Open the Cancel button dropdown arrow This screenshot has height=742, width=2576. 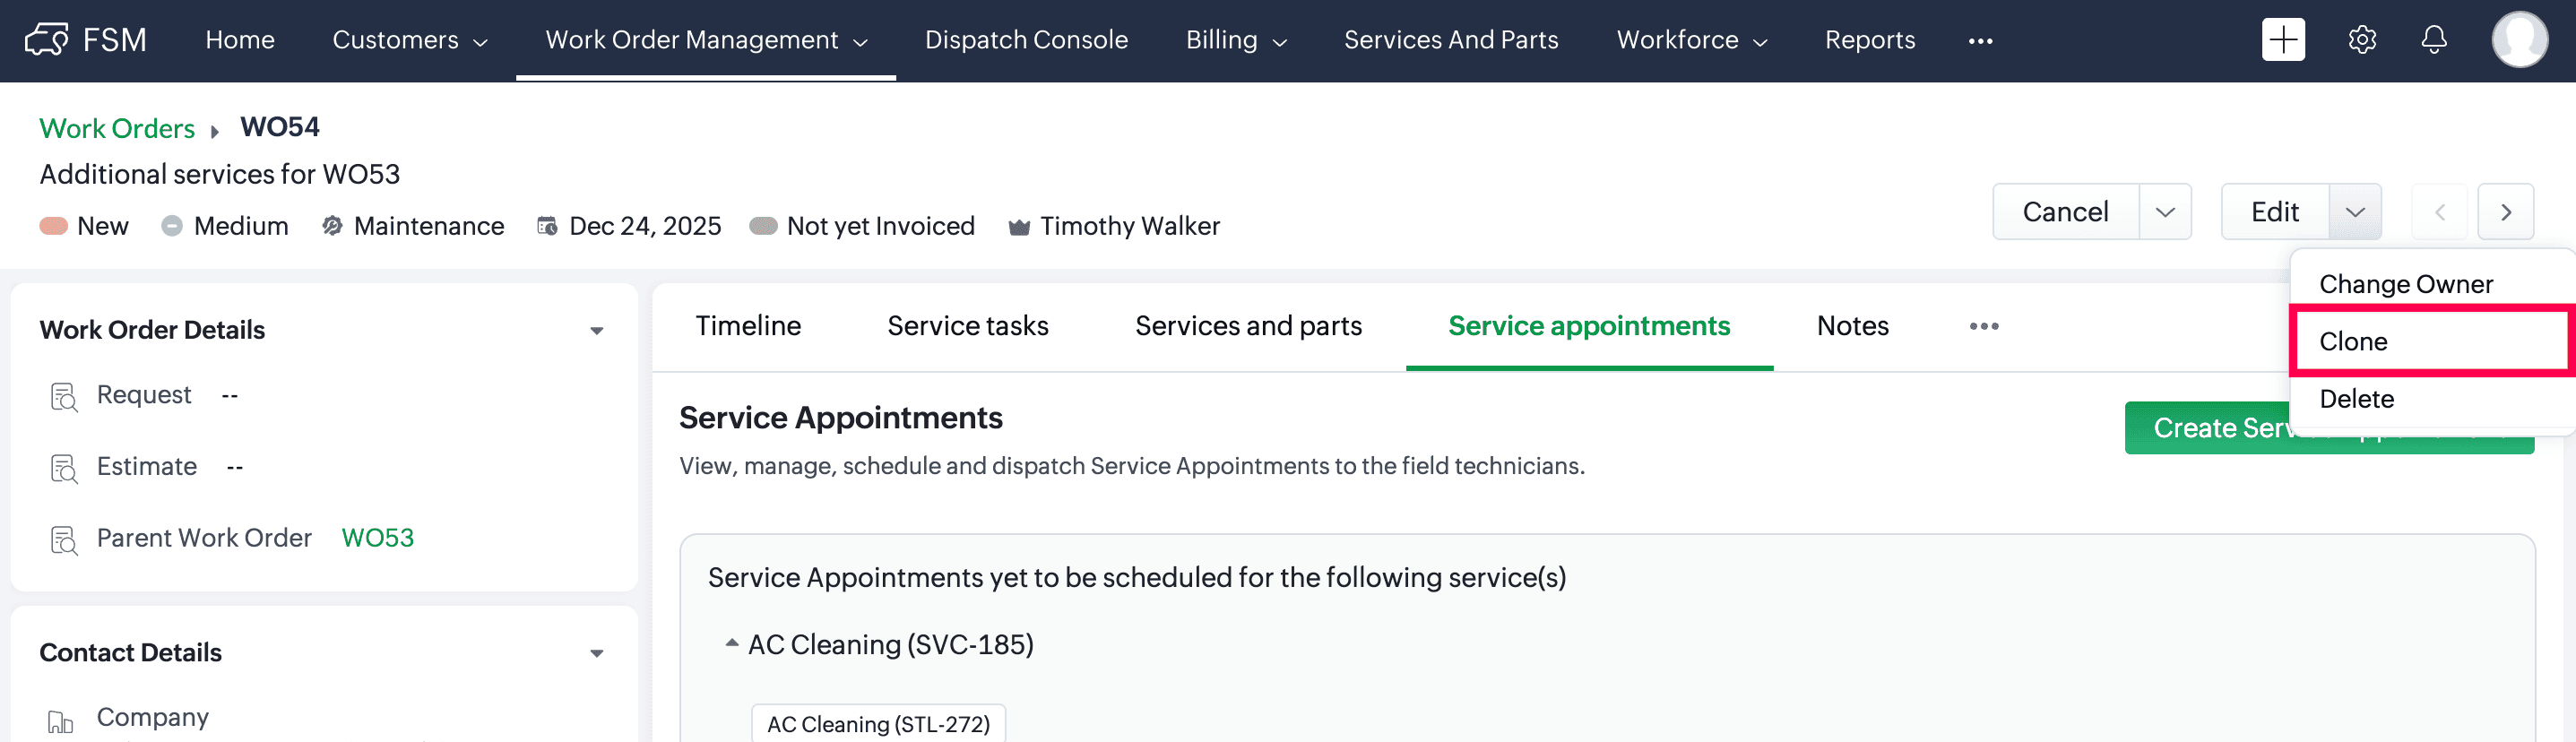click(x=2164, y=212)
